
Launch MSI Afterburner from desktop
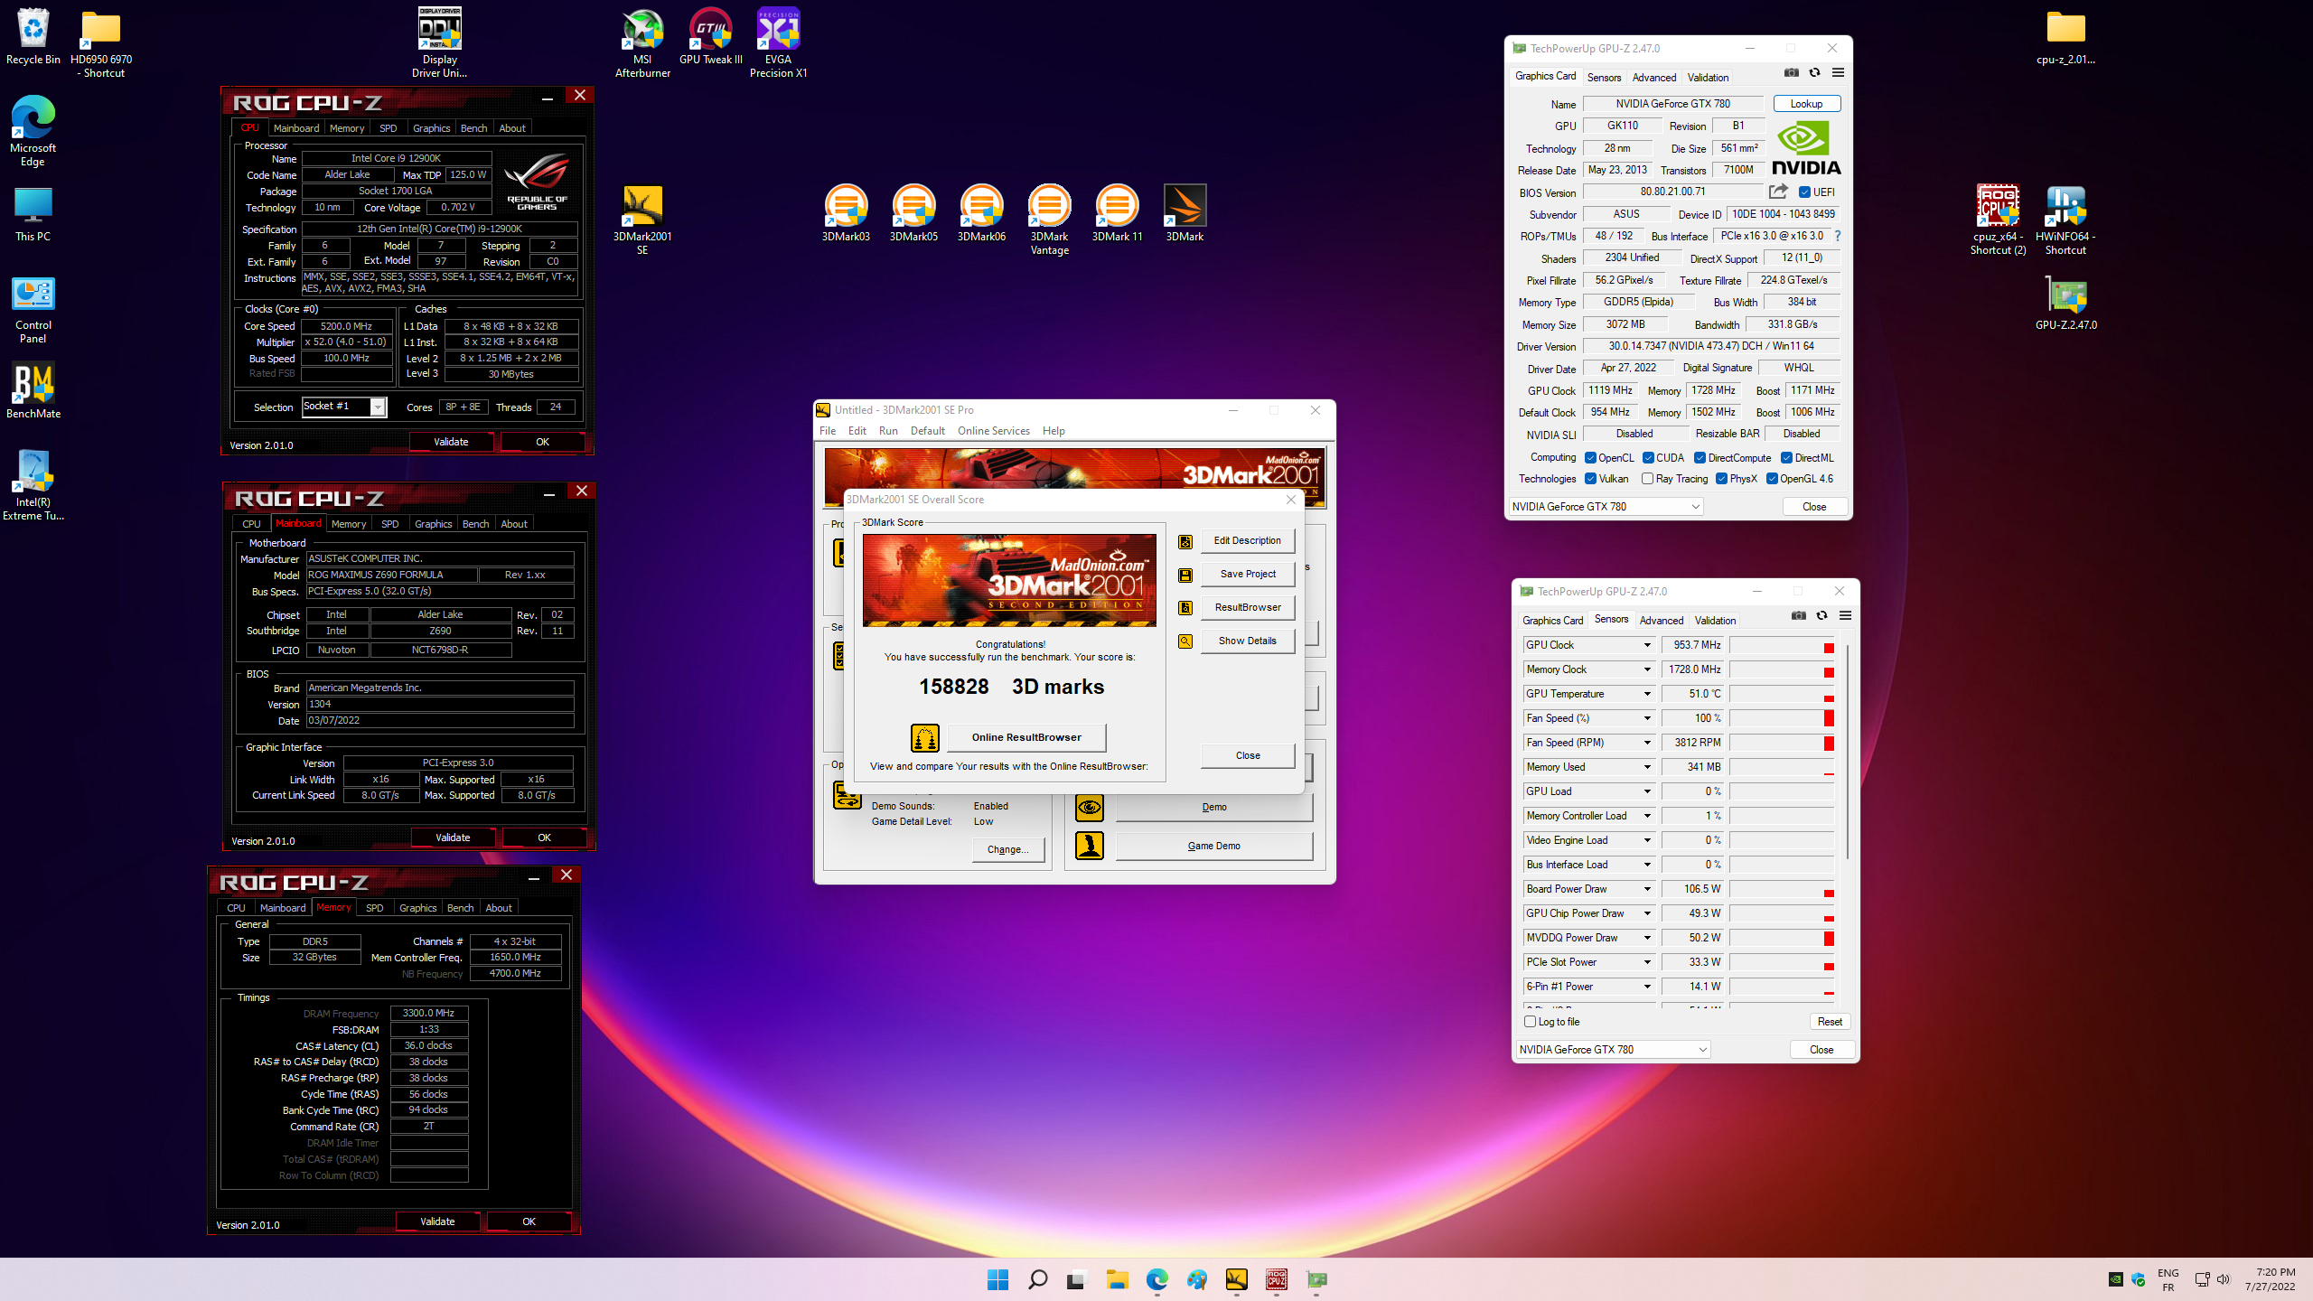coord(642,42)
